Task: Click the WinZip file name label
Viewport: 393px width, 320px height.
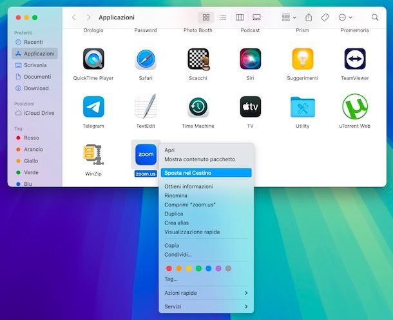Action: coord(93,174)
